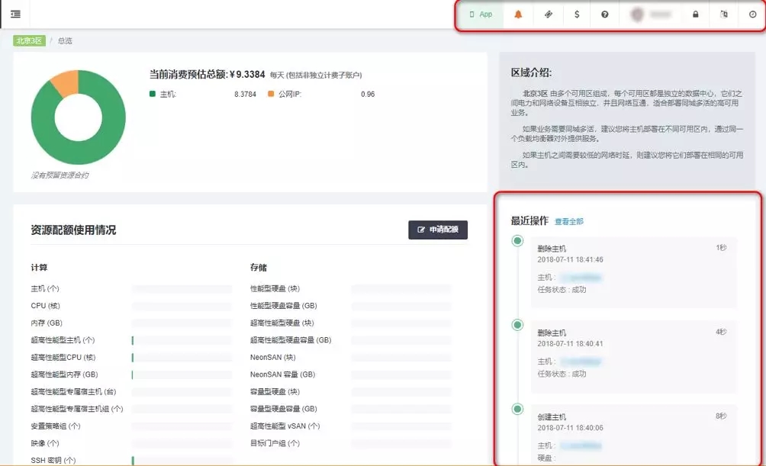Open the 查看全部 link

click(569, 221)
